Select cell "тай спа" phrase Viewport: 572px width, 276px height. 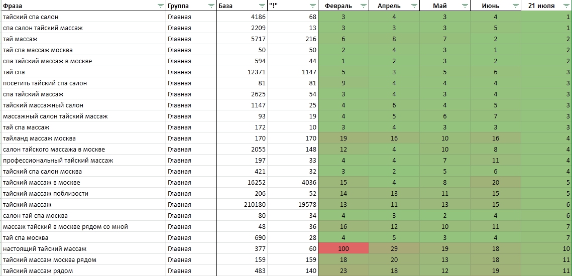[14, 72]
